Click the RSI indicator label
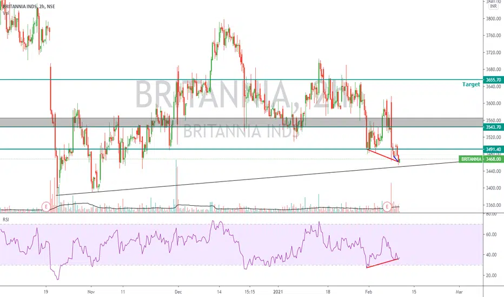 6,219
